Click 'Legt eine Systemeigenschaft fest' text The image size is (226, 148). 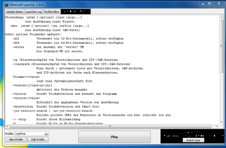tap(64, 81)
